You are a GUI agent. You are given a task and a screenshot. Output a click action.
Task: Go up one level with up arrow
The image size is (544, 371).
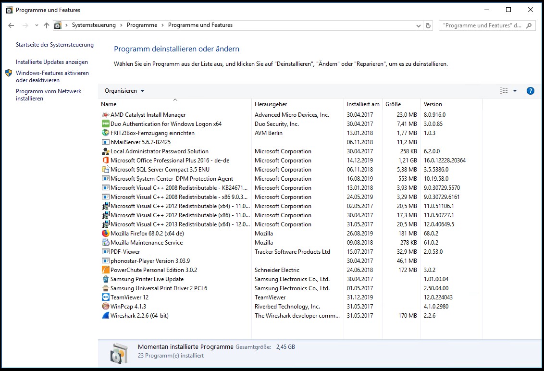[47, 25]
